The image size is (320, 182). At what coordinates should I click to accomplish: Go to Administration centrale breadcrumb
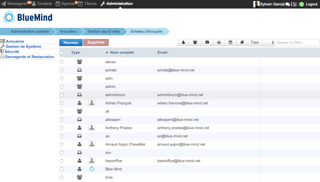click(30, 32)
